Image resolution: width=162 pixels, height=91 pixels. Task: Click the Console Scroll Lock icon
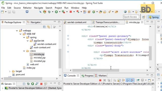(x=119, y=80)
